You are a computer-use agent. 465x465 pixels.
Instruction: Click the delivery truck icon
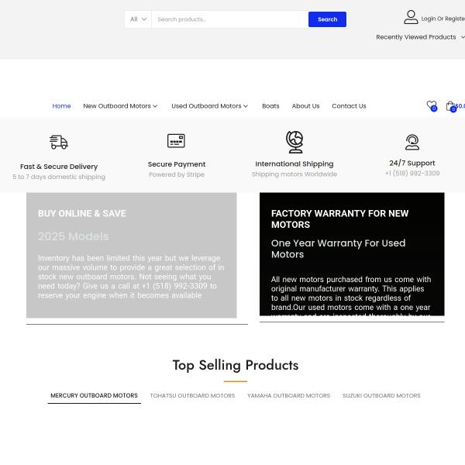59,143
